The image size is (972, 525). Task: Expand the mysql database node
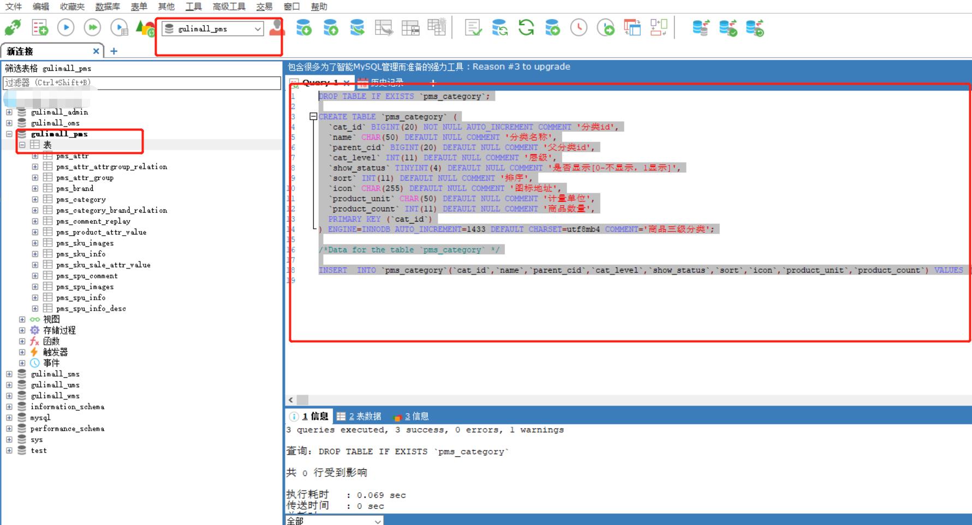pyautogui.click(x=9, y=417)
